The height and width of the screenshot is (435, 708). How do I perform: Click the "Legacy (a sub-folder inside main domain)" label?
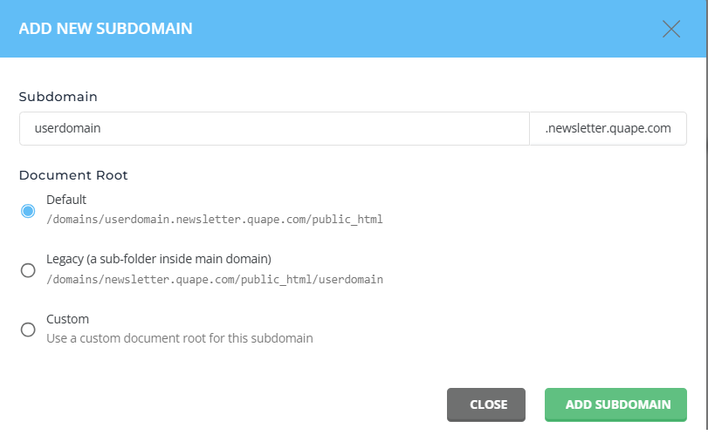click(x=159, y=259)
